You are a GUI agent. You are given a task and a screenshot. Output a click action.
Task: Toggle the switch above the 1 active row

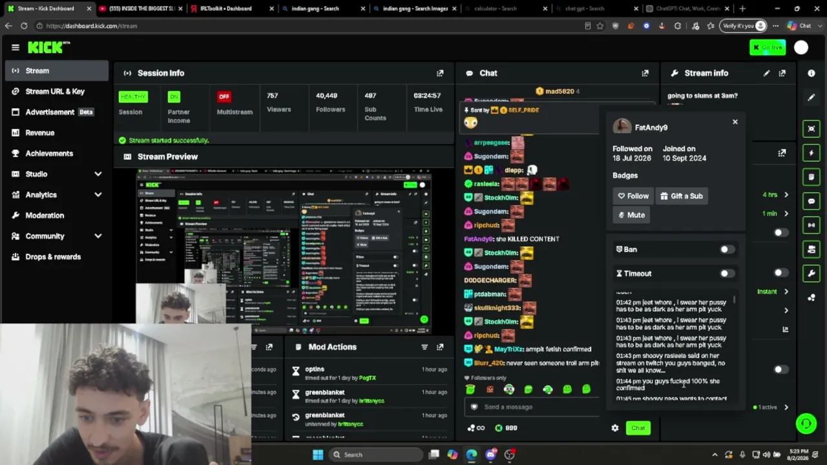(781, 369)
